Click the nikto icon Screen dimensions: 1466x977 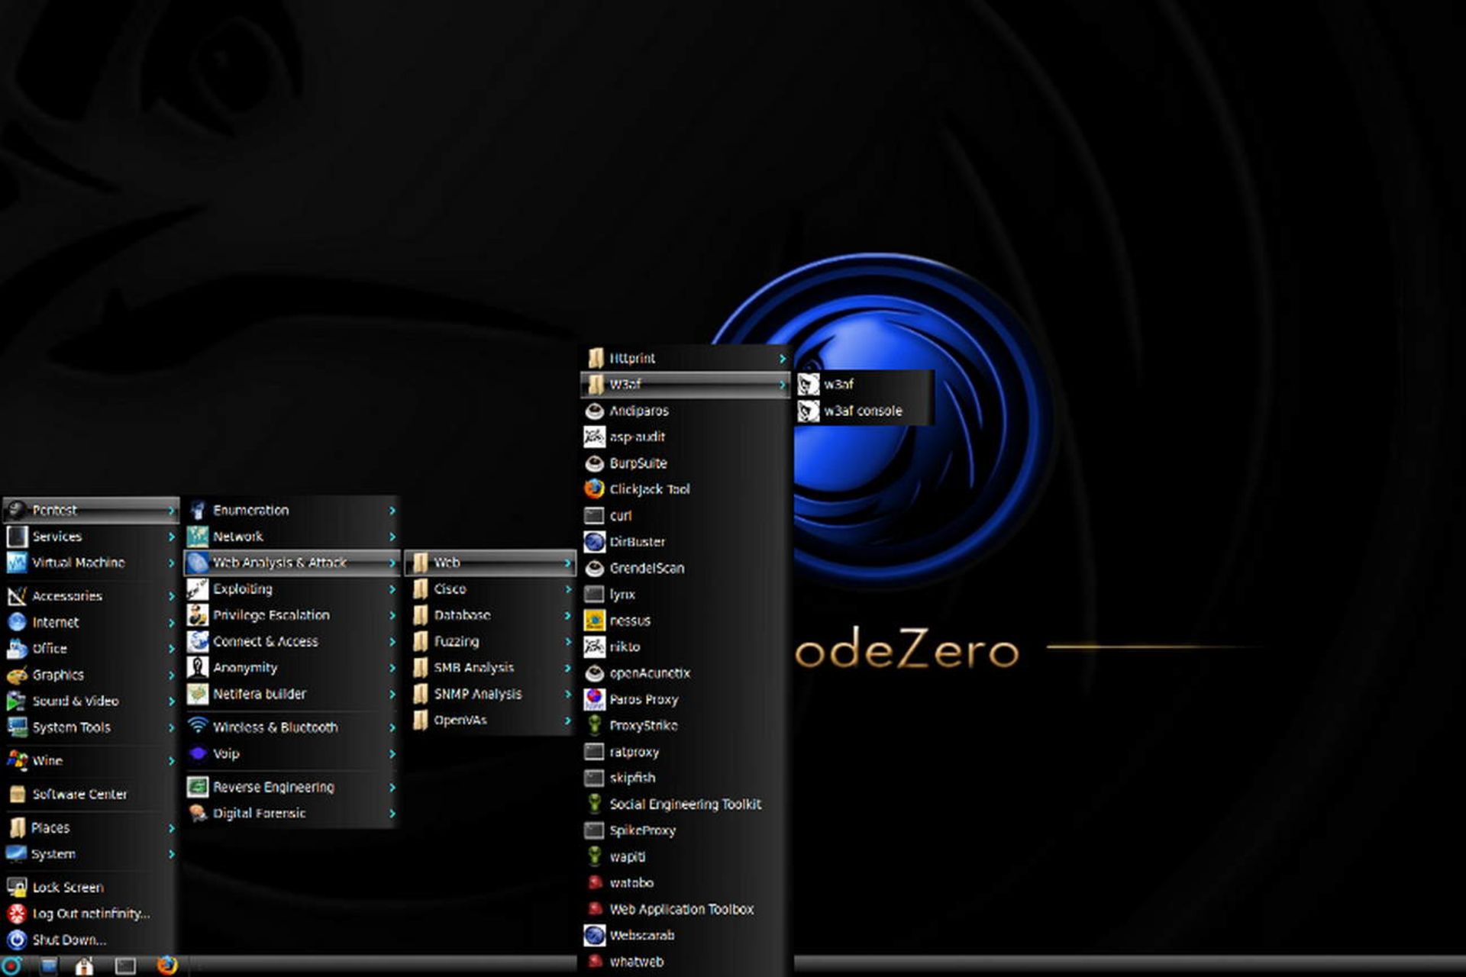tap(594, 646)
